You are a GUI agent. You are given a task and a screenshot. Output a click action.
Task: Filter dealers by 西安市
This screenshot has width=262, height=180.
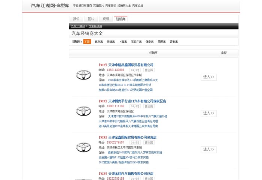click(x=174, y=42)
